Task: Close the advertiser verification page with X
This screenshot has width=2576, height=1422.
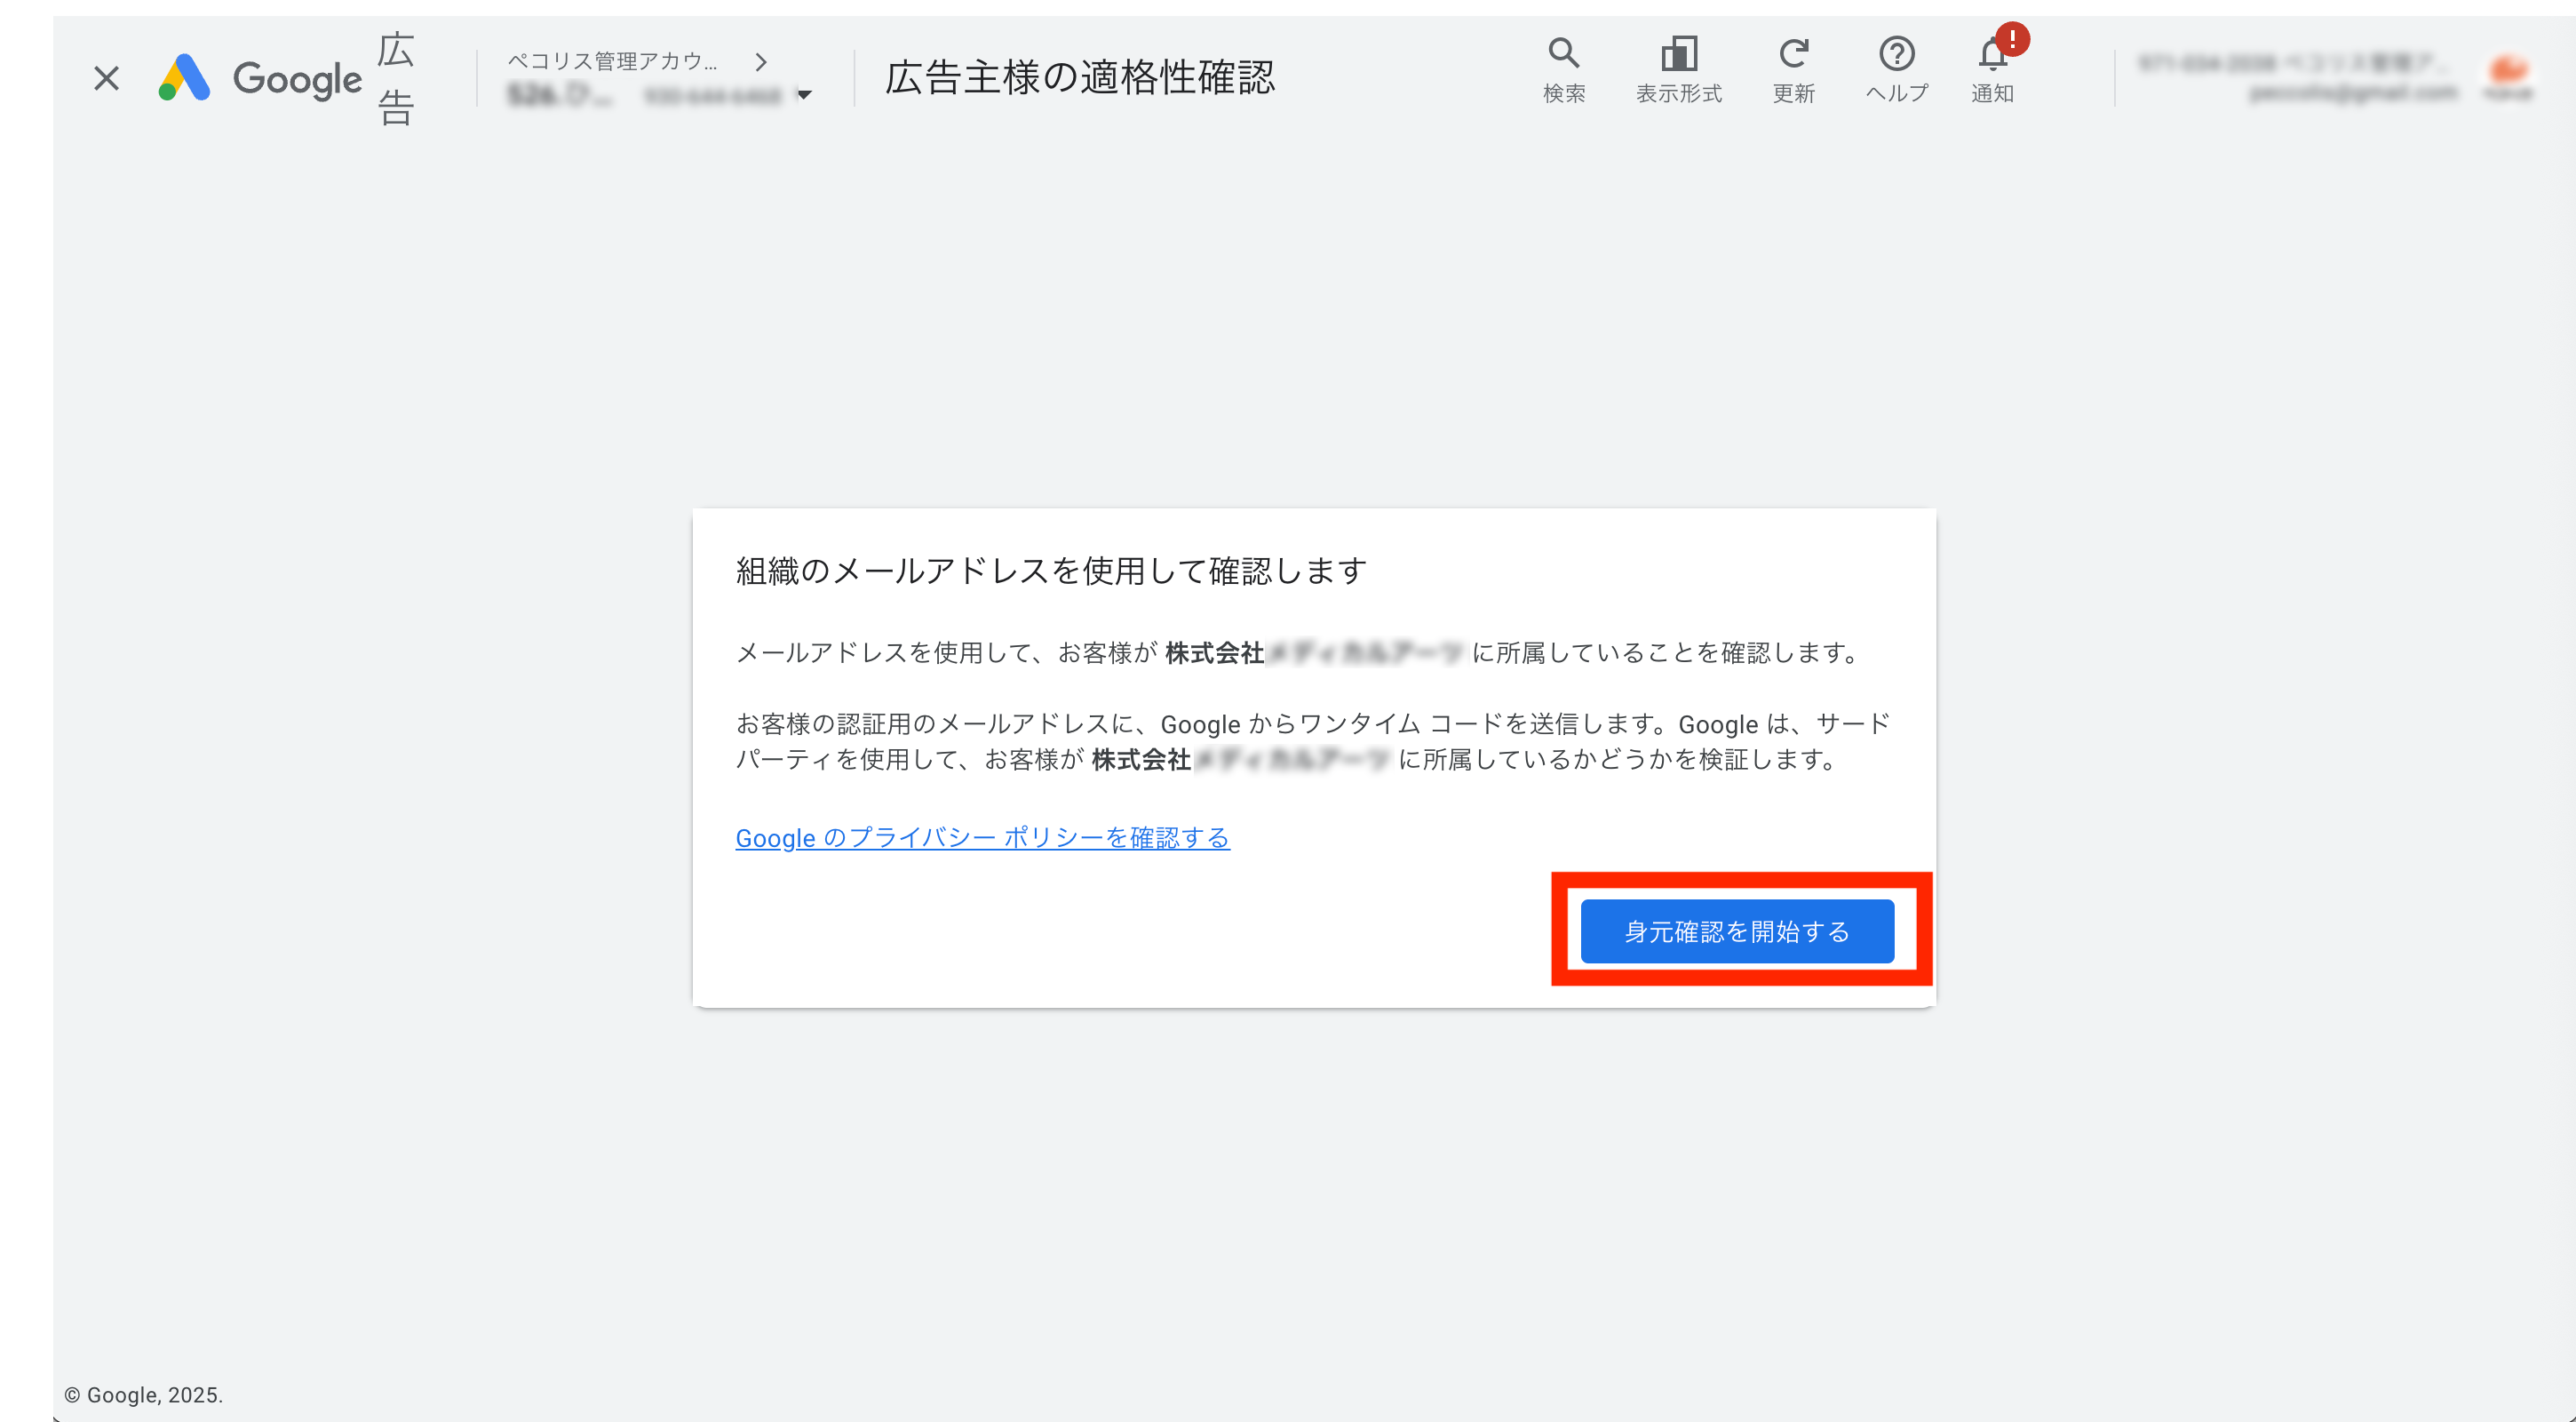Action: [x=106, y=78]
